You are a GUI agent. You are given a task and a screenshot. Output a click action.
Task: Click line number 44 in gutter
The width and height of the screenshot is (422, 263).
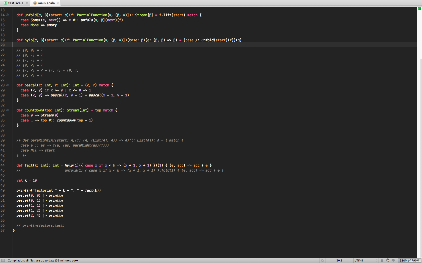(3, 165)
